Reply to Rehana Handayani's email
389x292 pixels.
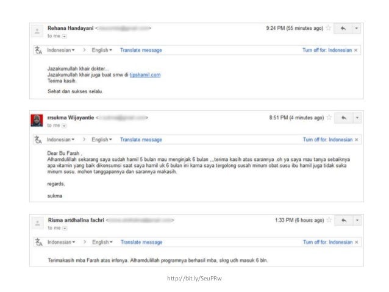pyautogui.click(x=344, y=29)
